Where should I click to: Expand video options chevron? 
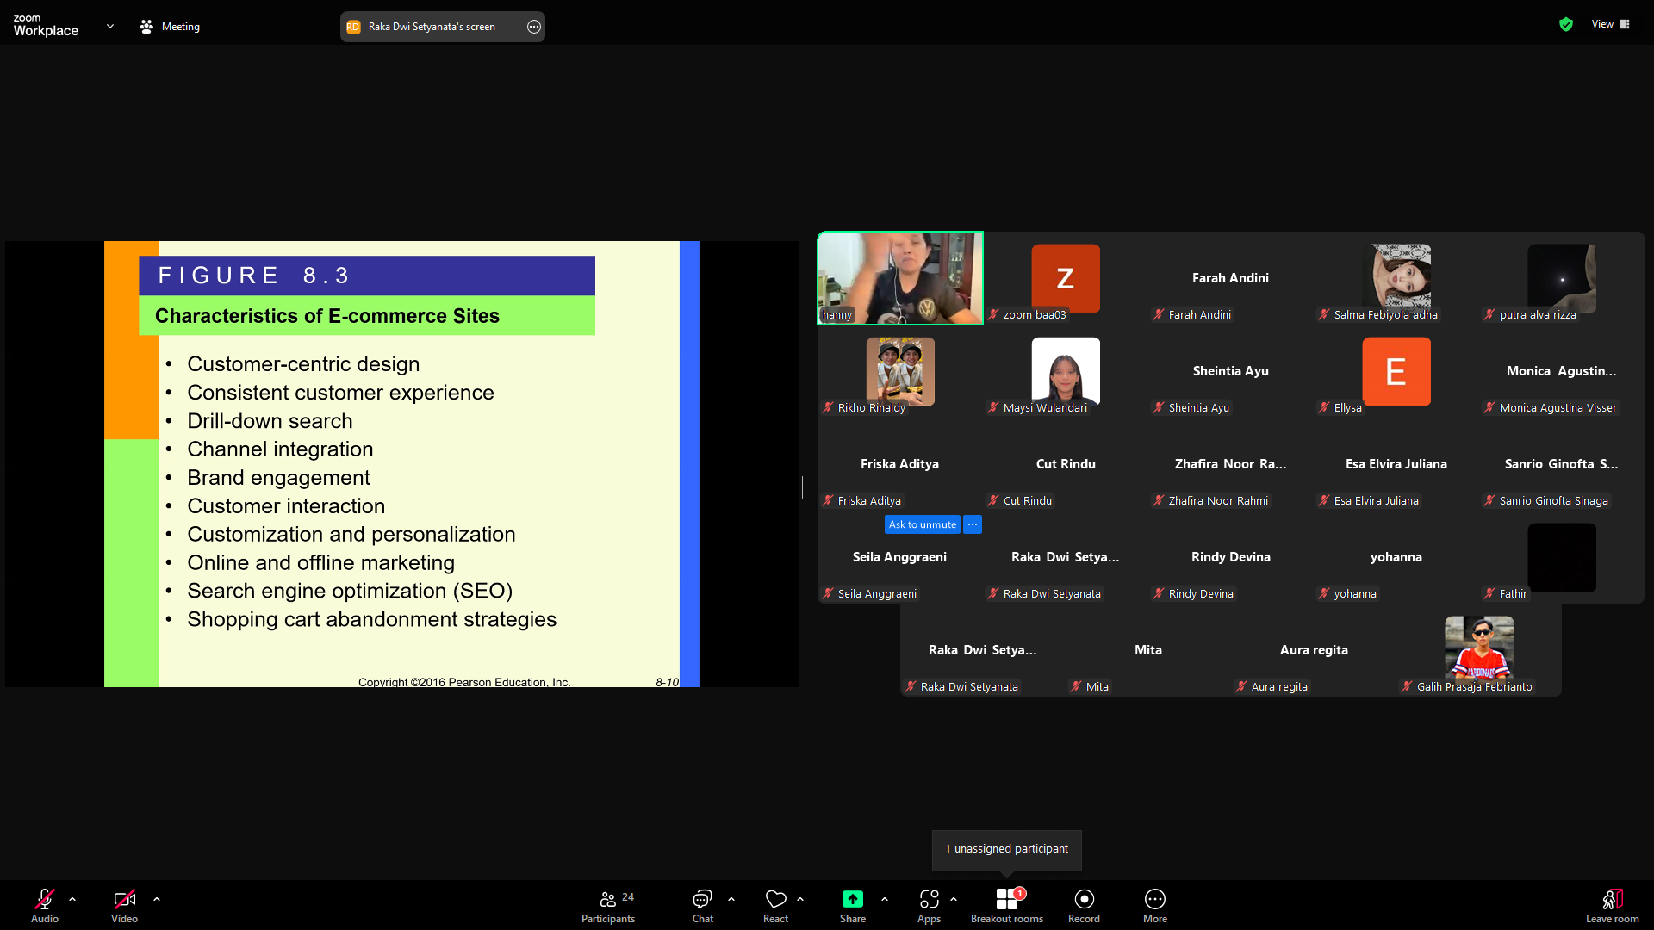[x=157, y=899]
